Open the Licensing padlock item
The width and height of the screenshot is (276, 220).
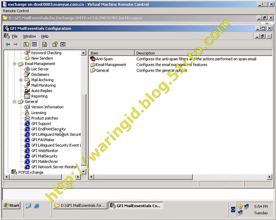coord(38,113)
